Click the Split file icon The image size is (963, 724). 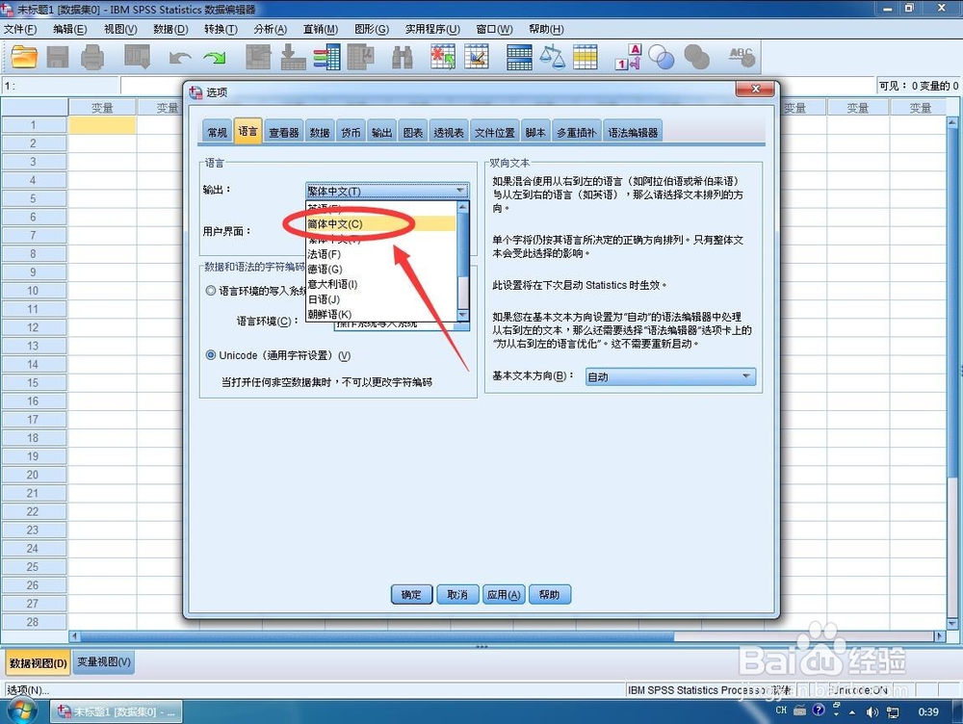tap(520, 57)
